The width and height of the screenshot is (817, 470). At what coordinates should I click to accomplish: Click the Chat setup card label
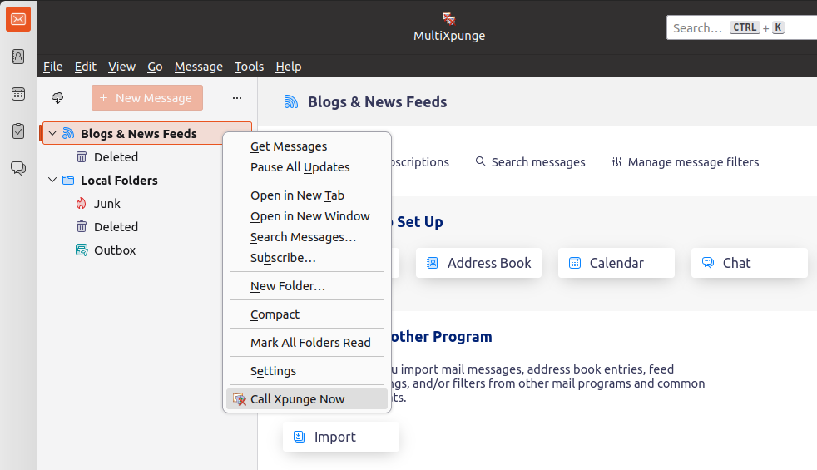(x=736, y=263)
